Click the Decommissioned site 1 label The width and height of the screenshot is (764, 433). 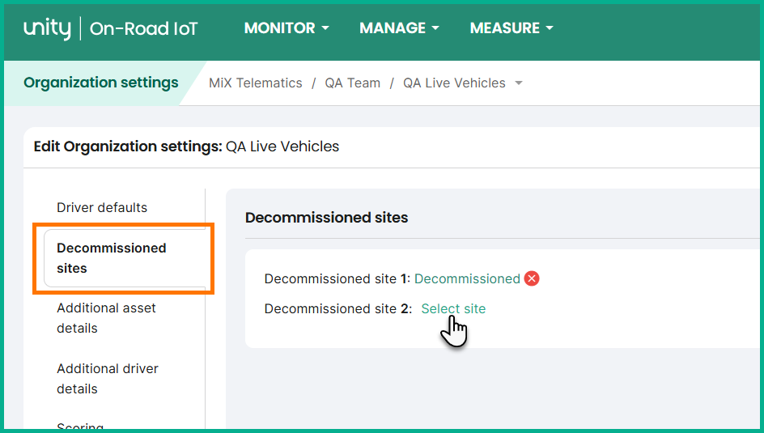point(337,278)
